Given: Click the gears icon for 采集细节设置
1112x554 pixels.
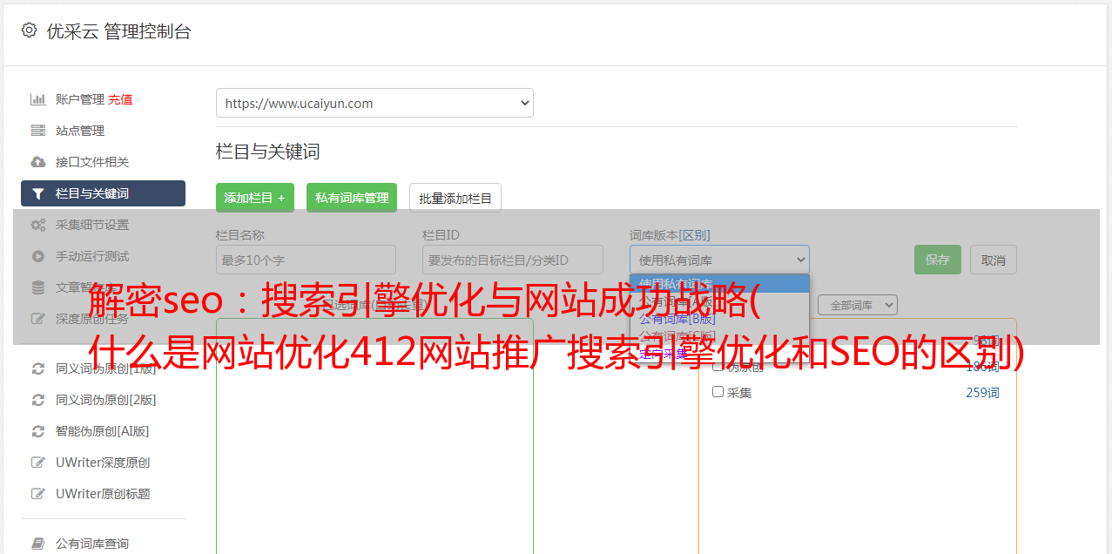Looking at the screenshot, I should 38,225.
